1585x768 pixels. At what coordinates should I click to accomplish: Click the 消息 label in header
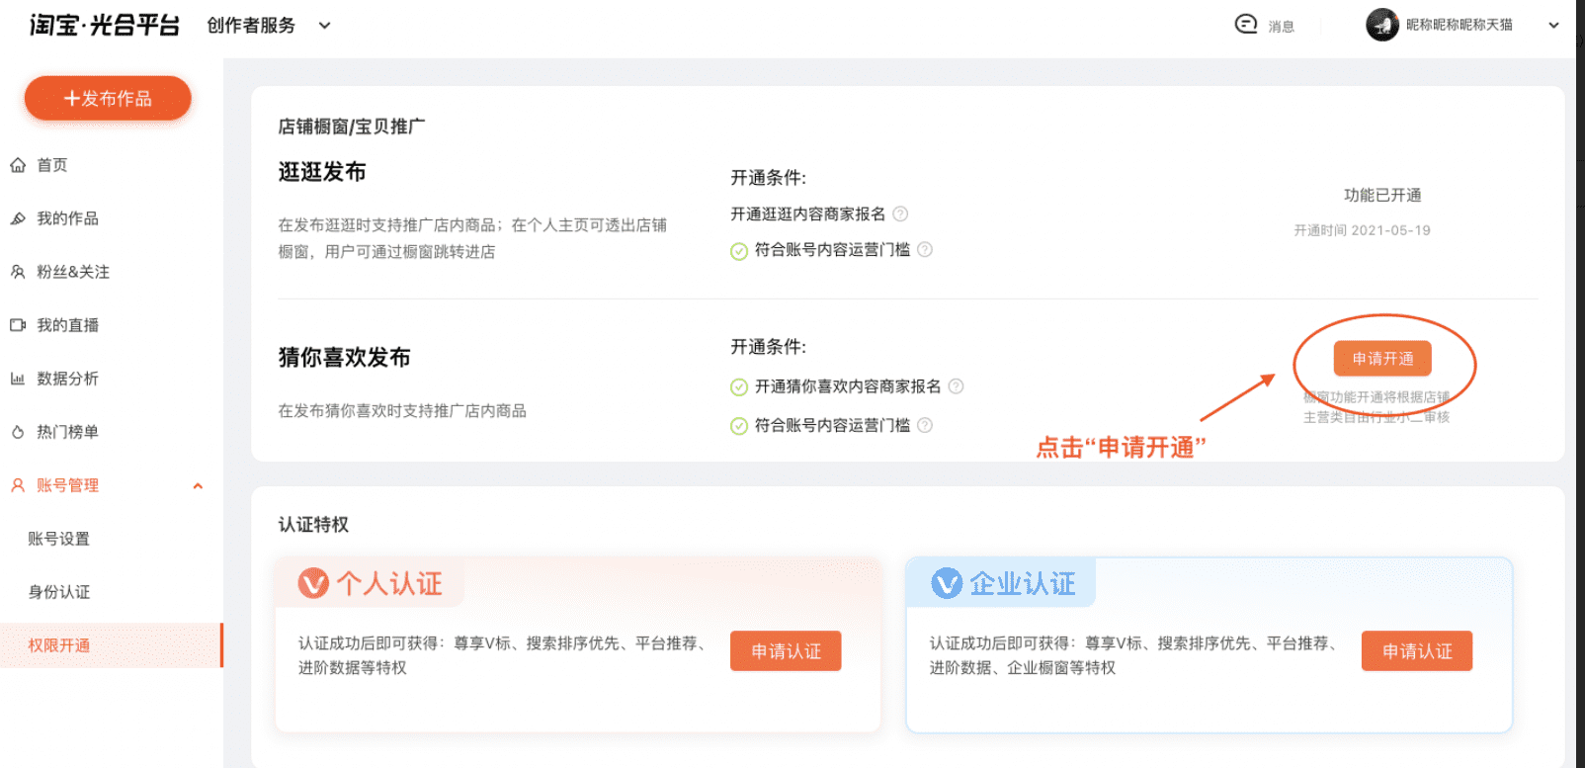point(1282,27)
